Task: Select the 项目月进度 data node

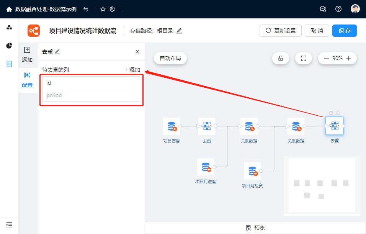Action: [206, 167]
